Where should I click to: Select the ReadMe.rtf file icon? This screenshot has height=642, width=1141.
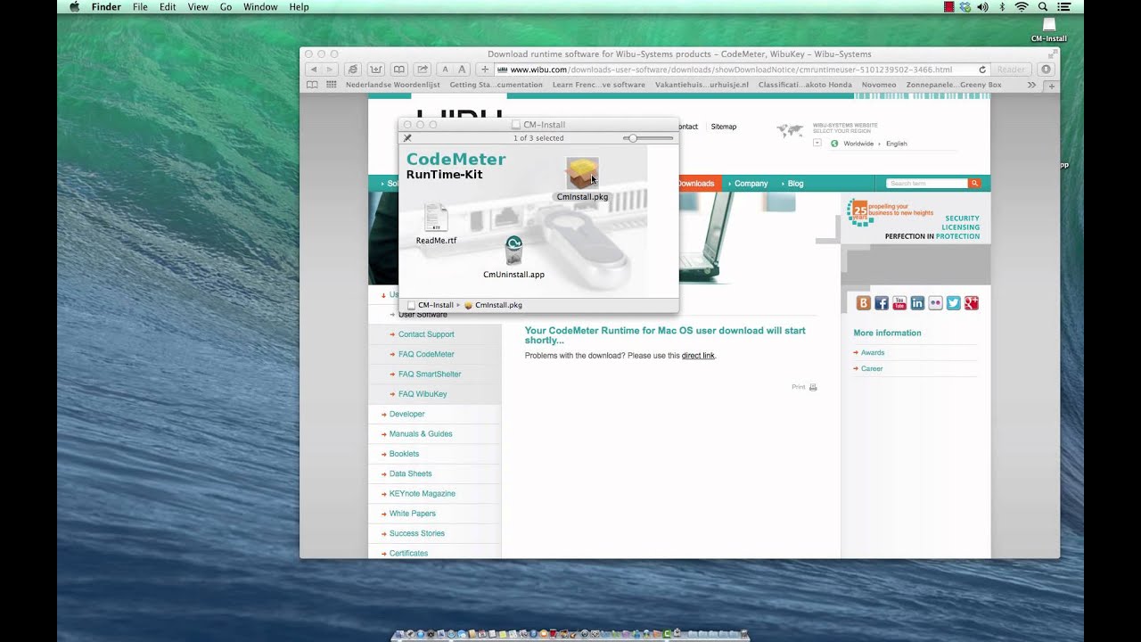[435, 218]
